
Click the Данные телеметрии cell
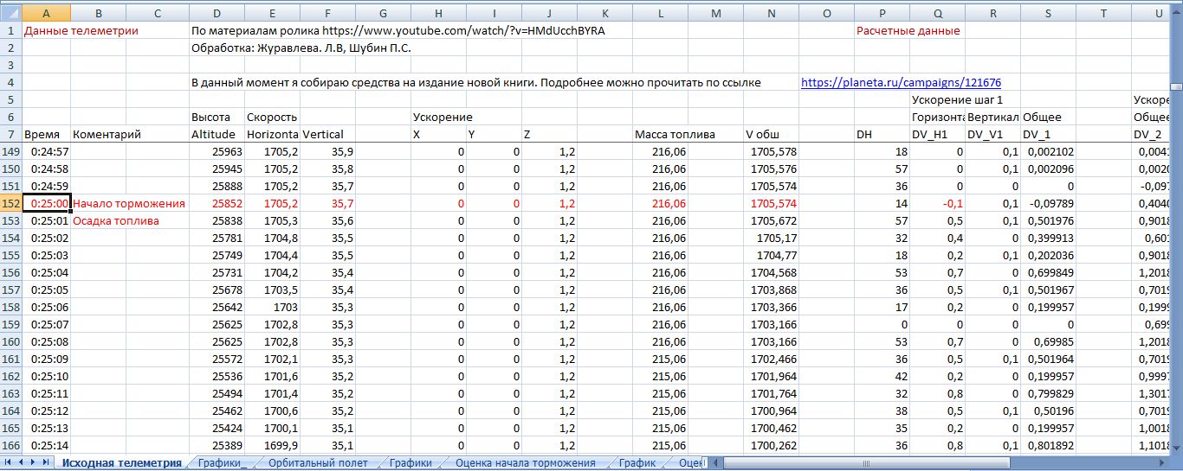[81, 30]
